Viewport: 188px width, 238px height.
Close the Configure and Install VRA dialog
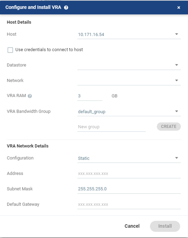point(179,8)
